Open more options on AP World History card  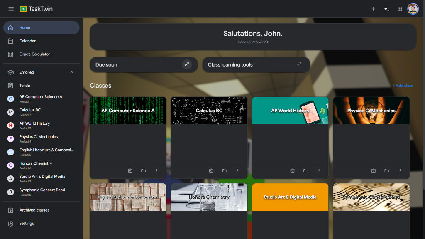click(319, 171)
